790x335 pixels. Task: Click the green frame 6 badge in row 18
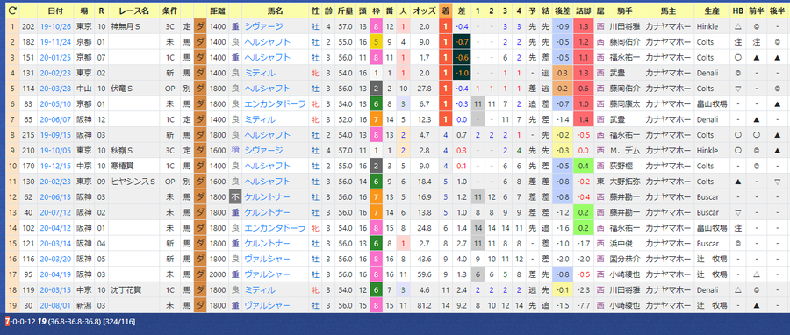pyautogui.click(x=377, y=290)
